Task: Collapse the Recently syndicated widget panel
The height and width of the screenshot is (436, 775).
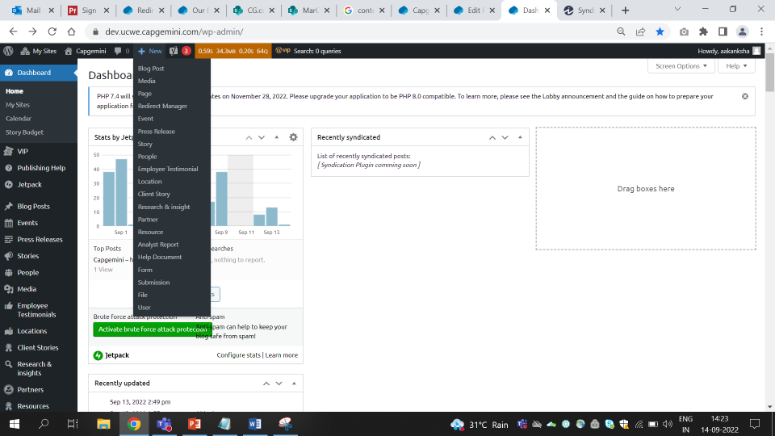Action: [x=520, y=137]
